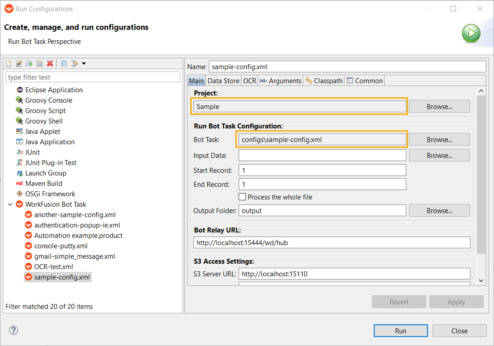
Task: Click the Run button
Action: 401,331
